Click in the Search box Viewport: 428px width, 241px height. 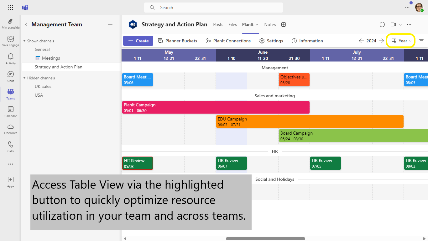click(213, 8)
